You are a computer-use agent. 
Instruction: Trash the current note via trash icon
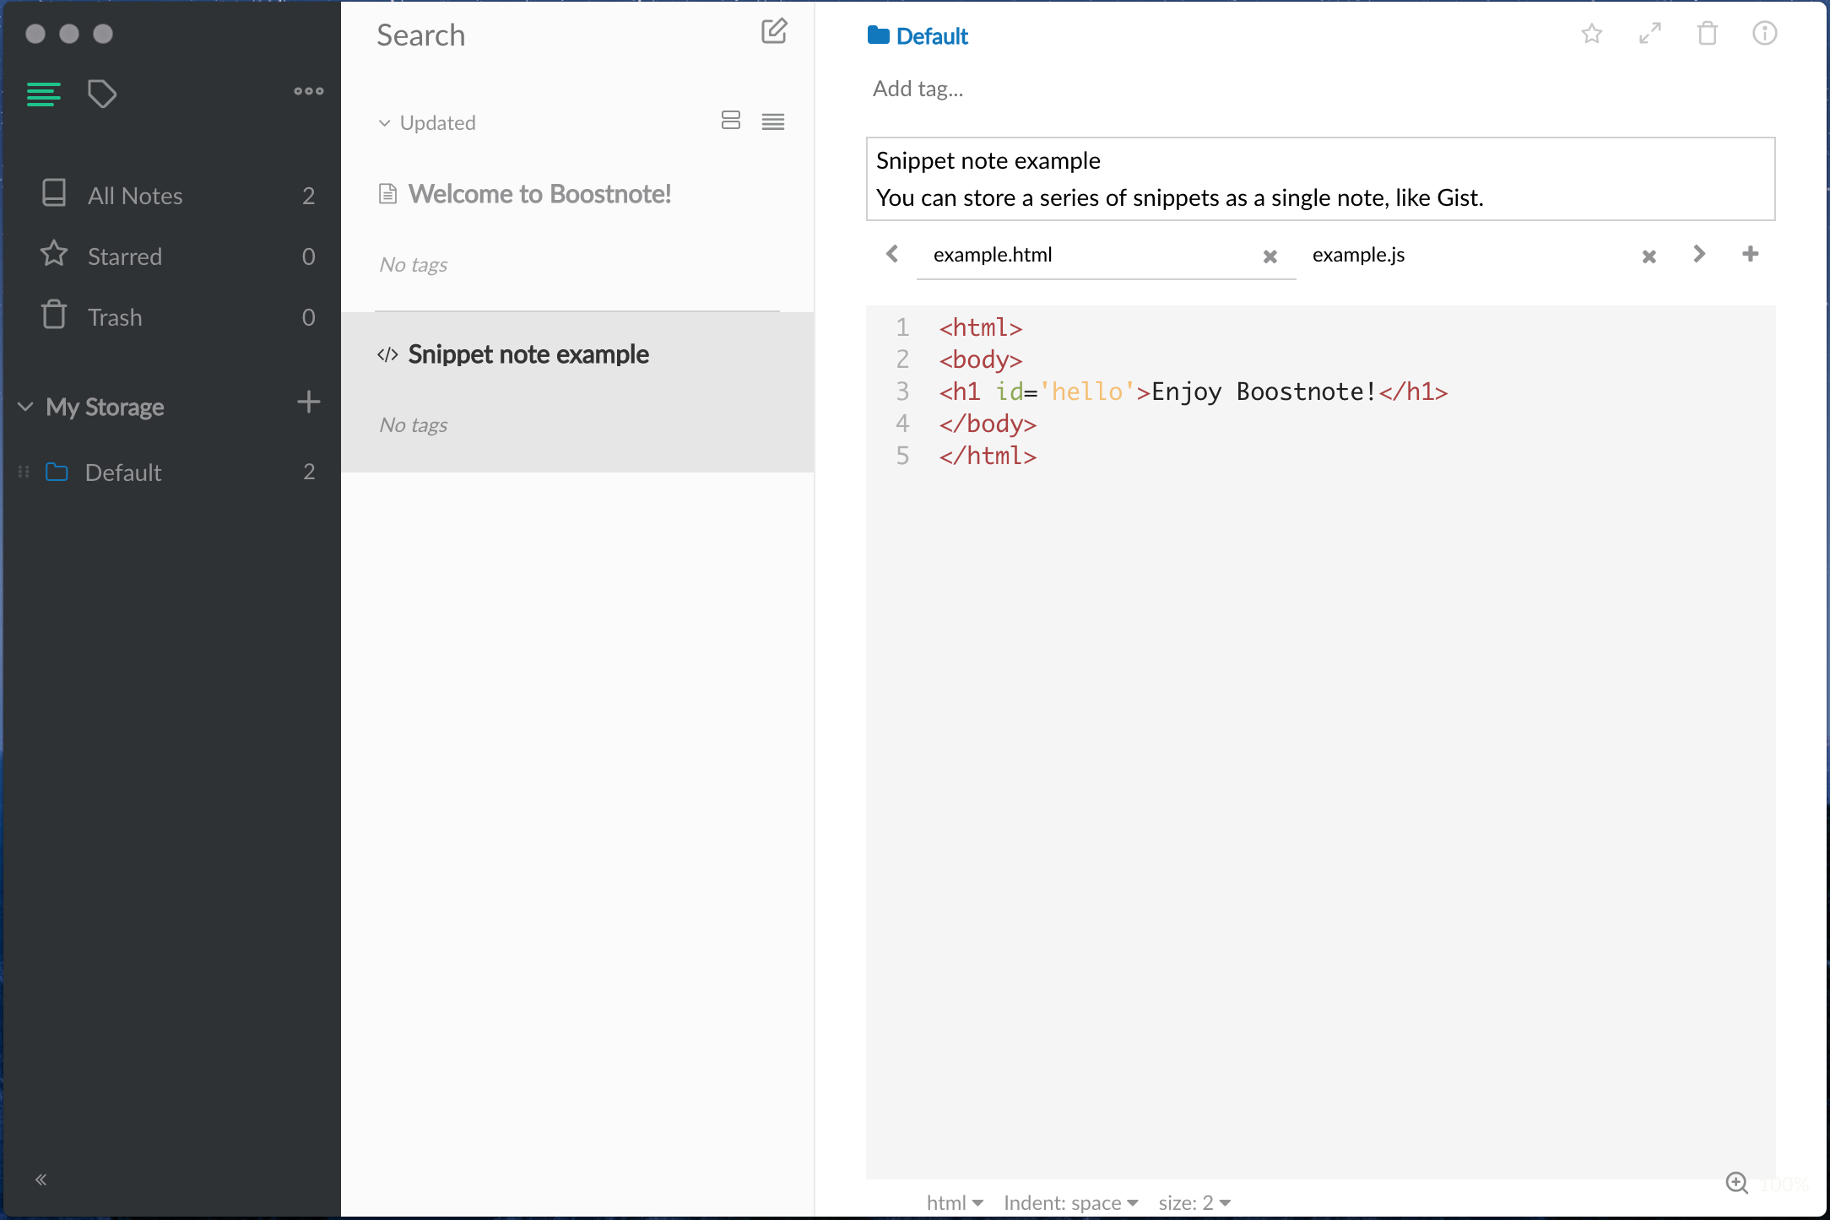[1708, 34]
